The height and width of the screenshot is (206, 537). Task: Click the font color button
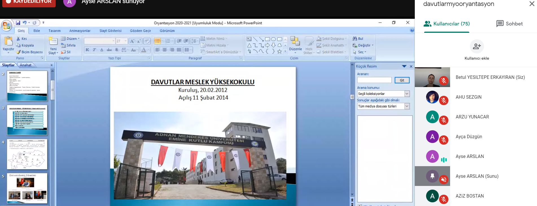pos(144,50)
